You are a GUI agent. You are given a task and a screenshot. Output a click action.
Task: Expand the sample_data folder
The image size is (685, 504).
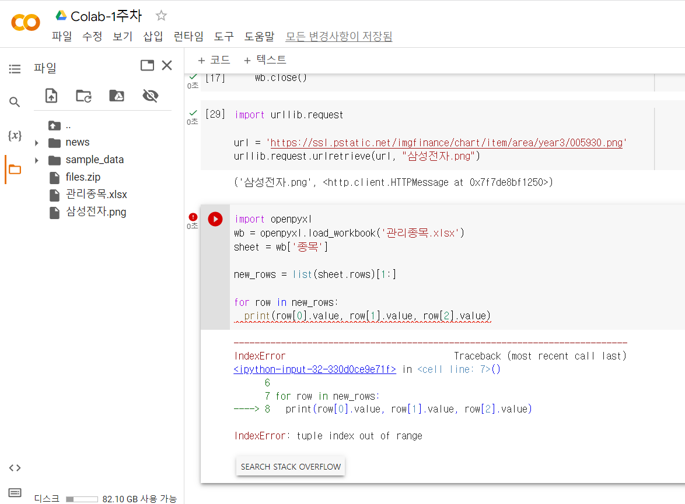click(37, 160)
